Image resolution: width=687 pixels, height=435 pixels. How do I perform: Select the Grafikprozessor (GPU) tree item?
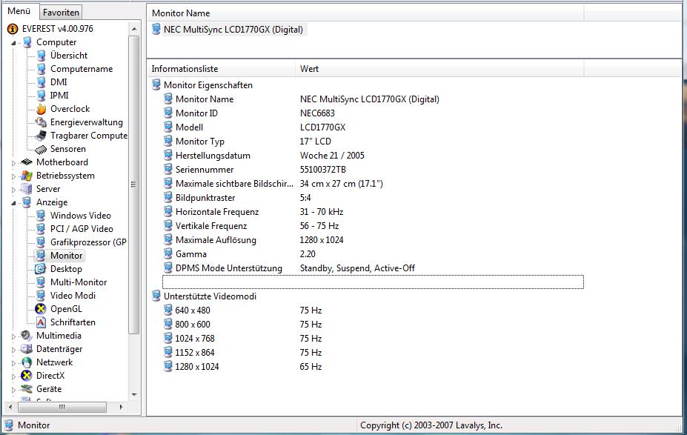point(88,242)
